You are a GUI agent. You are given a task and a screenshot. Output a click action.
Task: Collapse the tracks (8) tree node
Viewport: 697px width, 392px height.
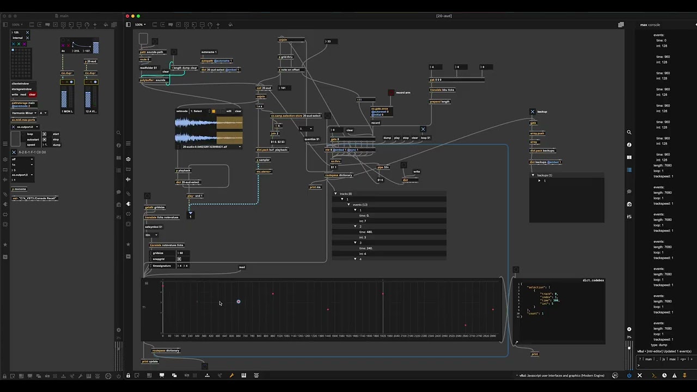point(336,194)
